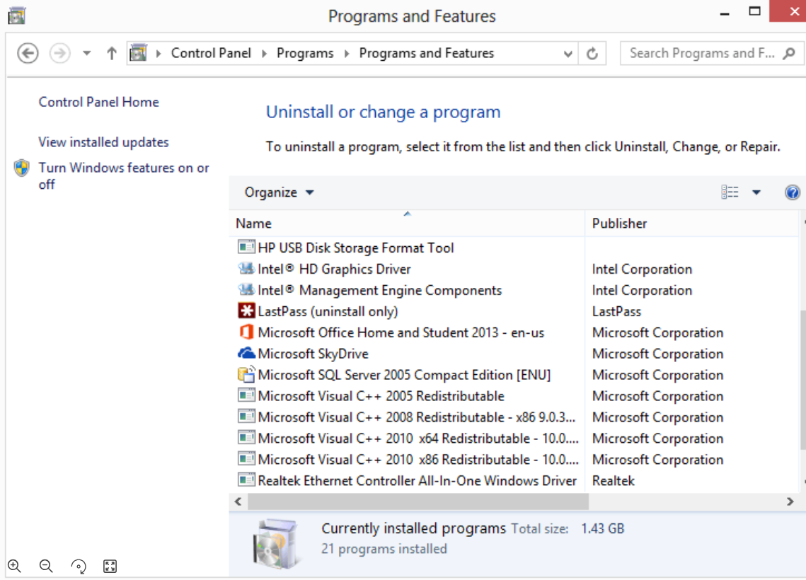Viewport: 806px width, 580px height.
Task: Select HP USB Disk Storage Format Tool icon
Action: 246,247
